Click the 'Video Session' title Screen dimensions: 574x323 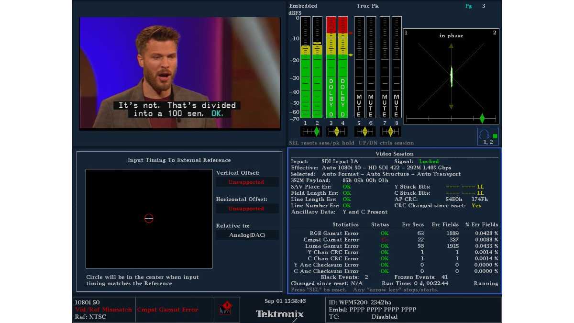point(395,154)
